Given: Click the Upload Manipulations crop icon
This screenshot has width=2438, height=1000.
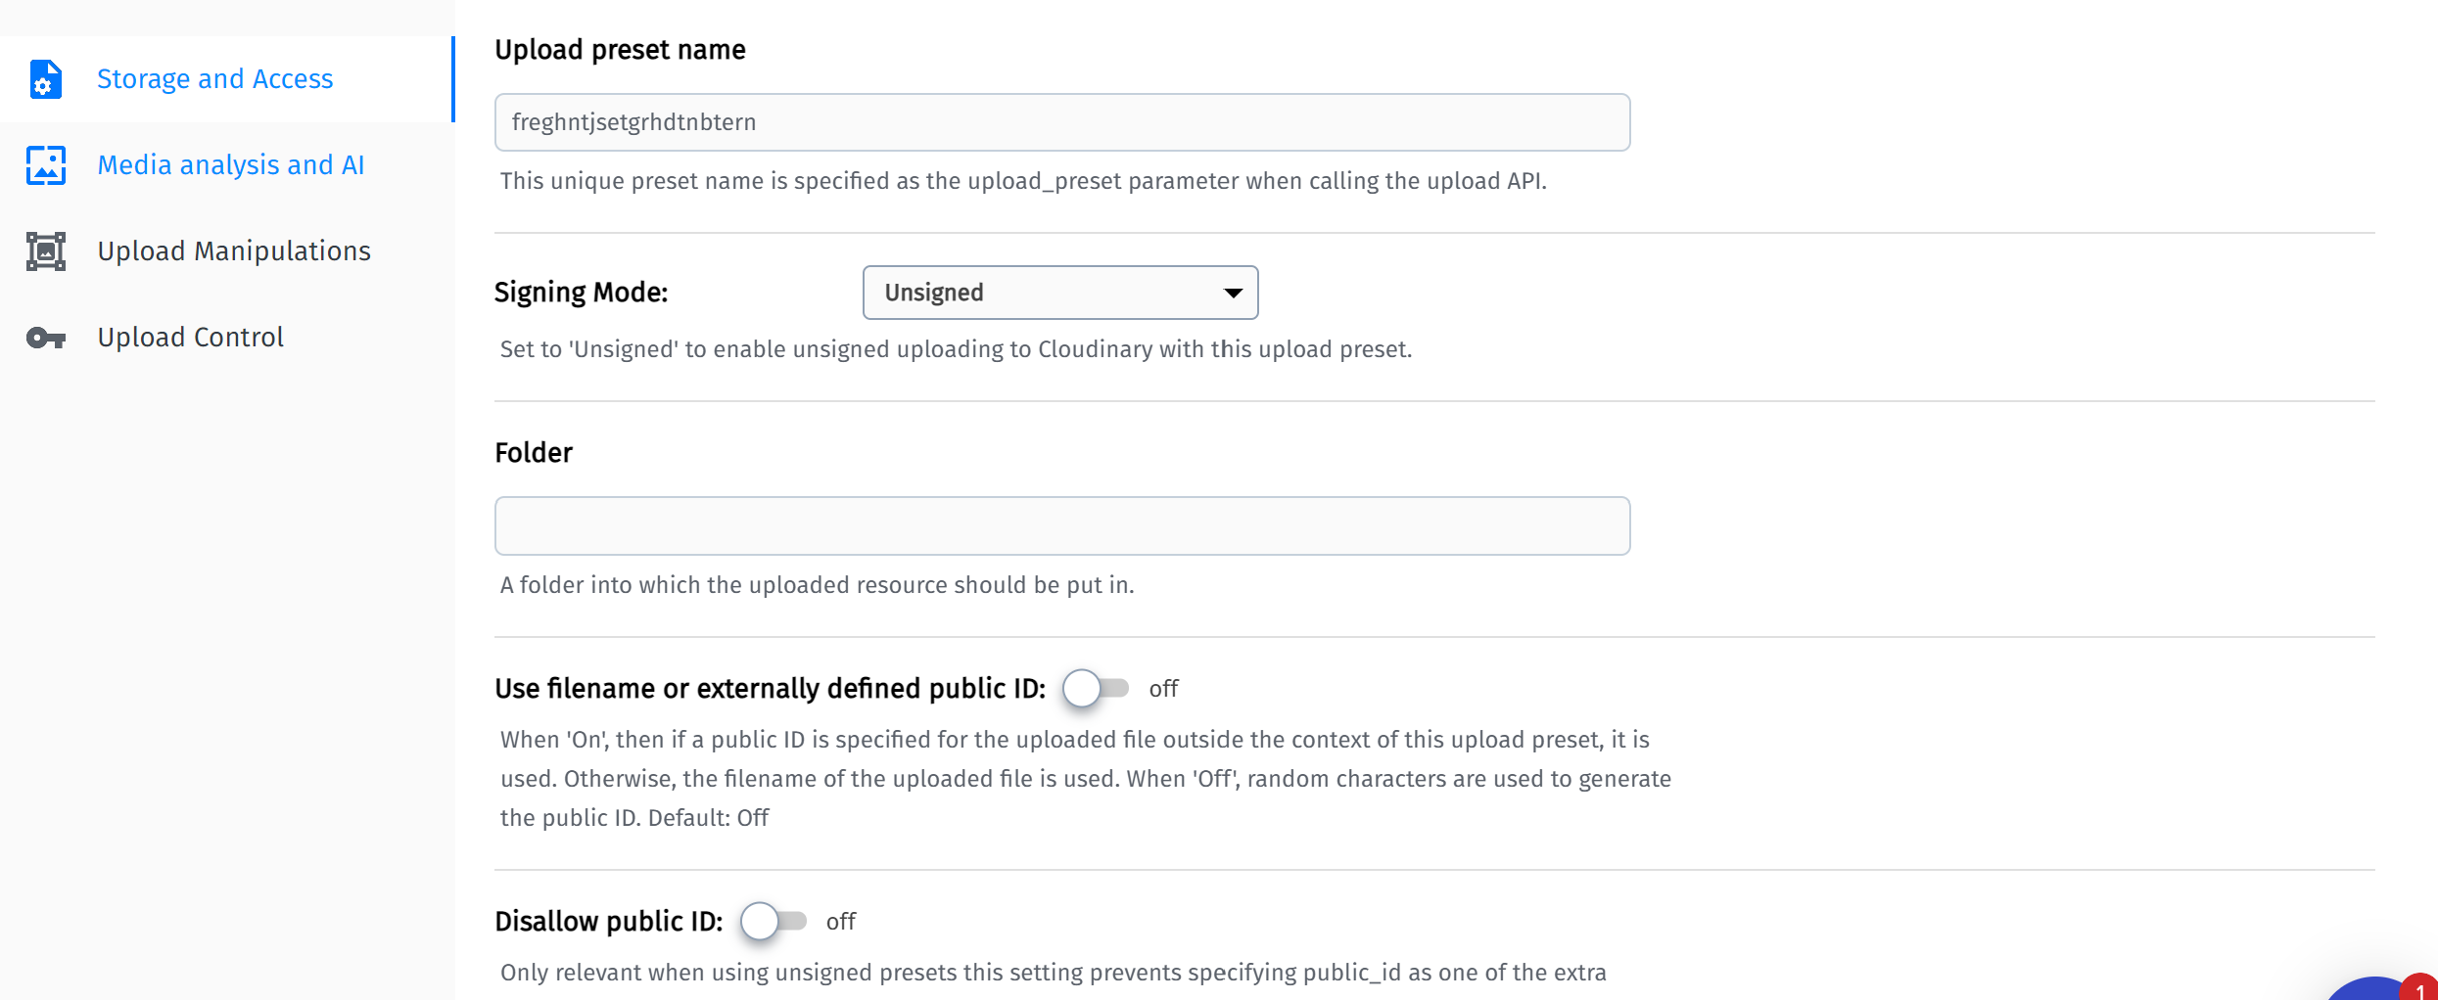Looking at the screenshot, I should (45, 251).
